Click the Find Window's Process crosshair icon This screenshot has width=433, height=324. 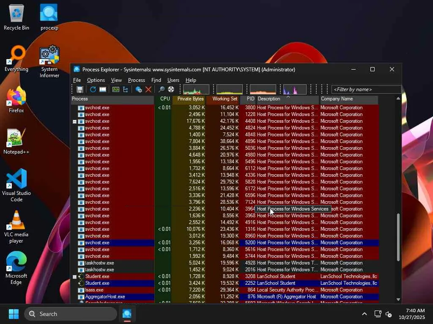tap(171, 89)
